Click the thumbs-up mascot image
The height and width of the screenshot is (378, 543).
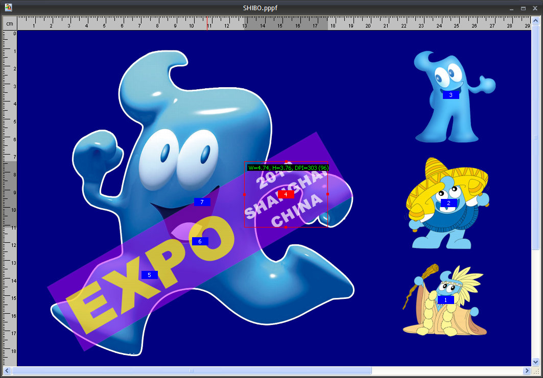click(x=454, y=97)
